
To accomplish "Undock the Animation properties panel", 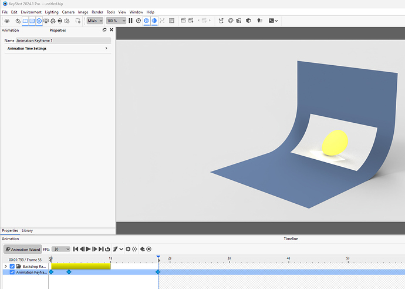I will (x=104, y=30).
